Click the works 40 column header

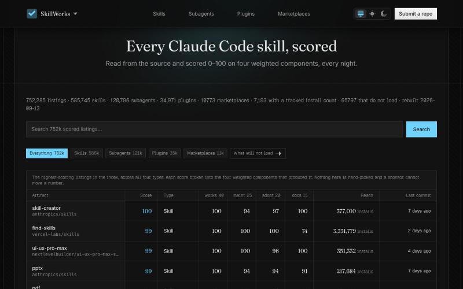[214, 195]
